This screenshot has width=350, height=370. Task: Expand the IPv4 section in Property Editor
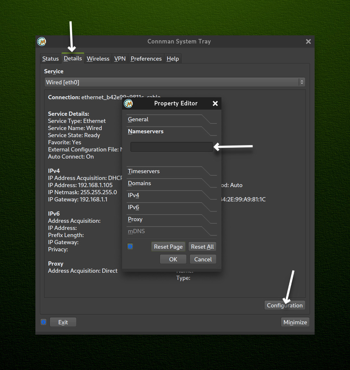pyautogui.click(x=172, y=196)
